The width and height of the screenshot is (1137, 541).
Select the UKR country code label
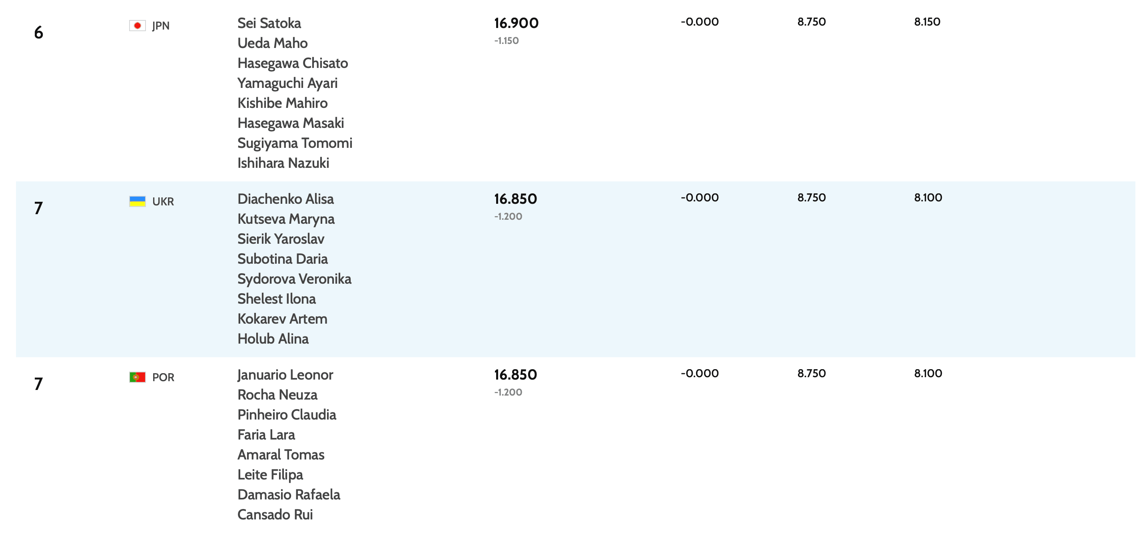pyautogui.click(x=163, y=201)
